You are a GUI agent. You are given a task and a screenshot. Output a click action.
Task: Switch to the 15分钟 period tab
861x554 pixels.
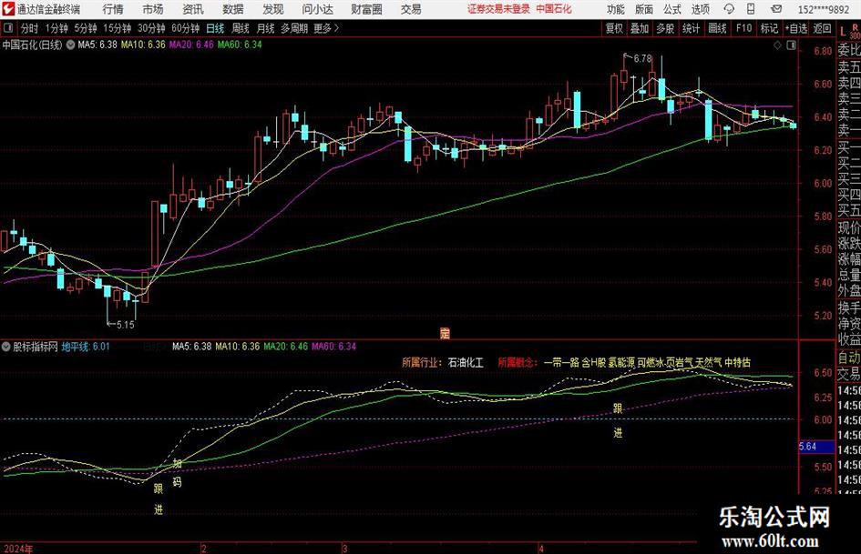click(x=117, y=28)
